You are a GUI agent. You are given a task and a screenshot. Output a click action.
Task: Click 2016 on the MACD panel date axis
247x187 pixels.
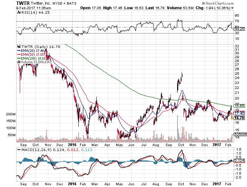(x=72, y=184)
